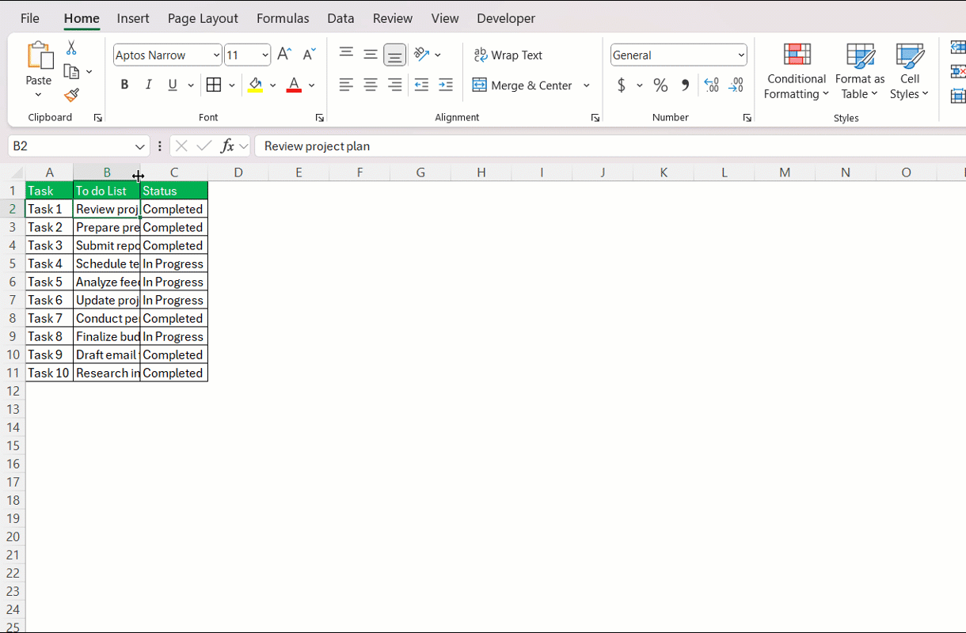The height and width of the screenshot is (633, 966).
Task: Expand the borders dropdown arrow
Action: tap(231, 85)
